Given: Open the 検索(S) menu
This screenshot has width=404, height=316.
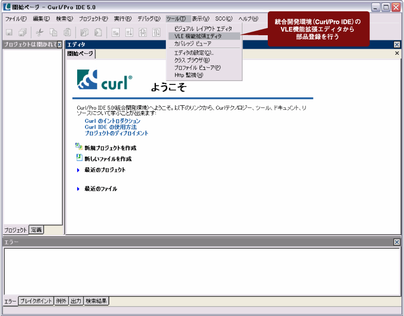Looking at the screenshot, I should [64, 19].
